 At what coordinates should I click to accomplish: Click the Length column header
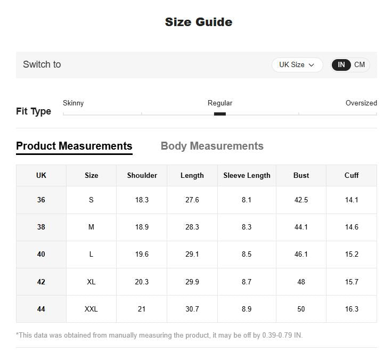192,176
